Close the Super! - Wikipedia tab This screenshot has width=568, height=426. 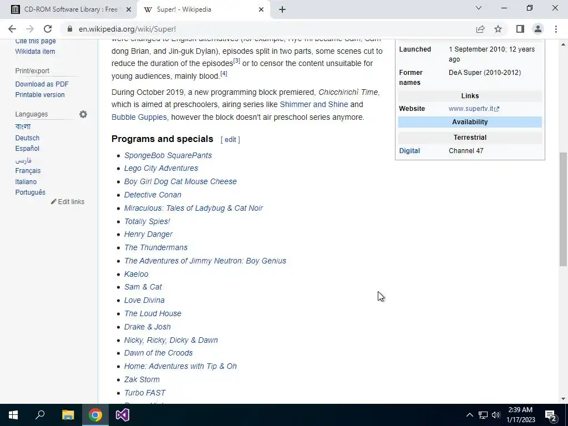point(261,10)
